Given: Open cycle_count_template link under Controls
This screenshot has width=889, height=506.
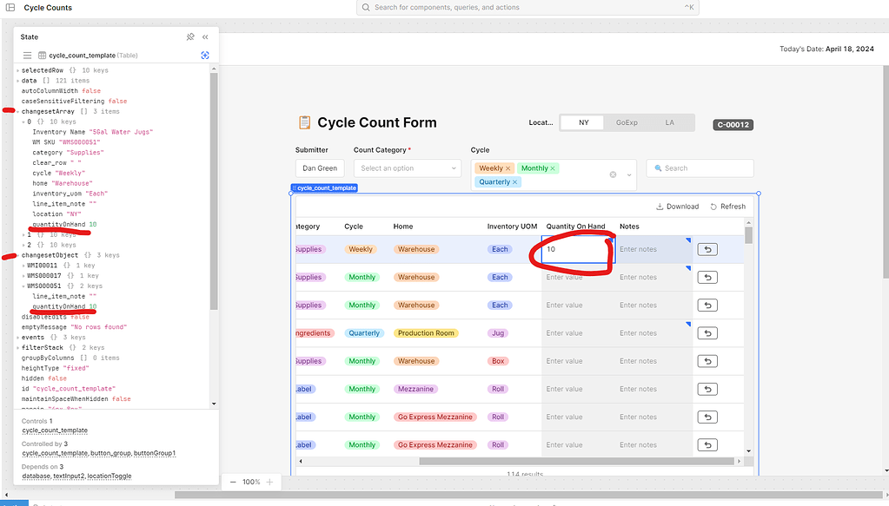Looking at the screenshot, I should (x=55, y=430).
